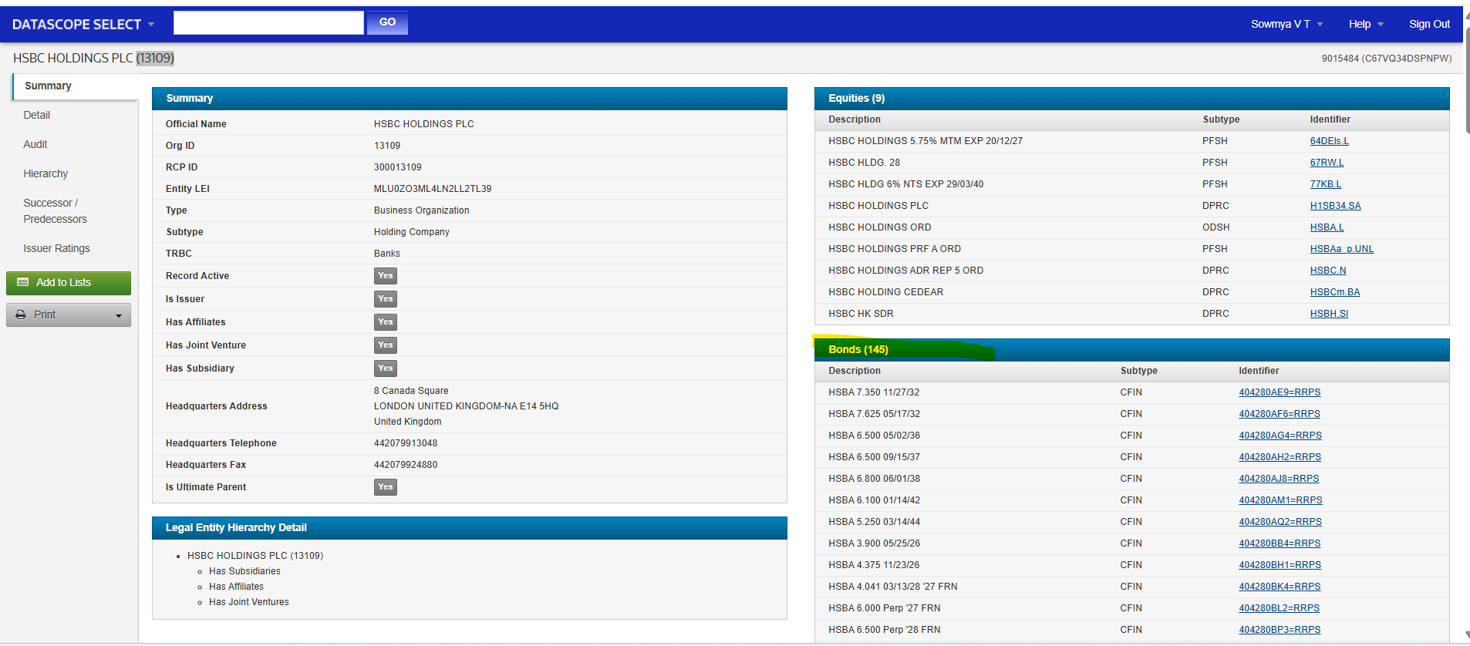The height and width of the screenshot is (646, 1470).
Task: Open equity identifier HSBAa_p.UNL
Action: point(1341,249)
